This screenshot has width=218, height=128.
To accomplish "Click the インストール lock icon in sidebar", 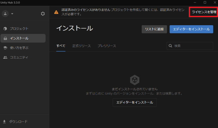I will (5, 38).
